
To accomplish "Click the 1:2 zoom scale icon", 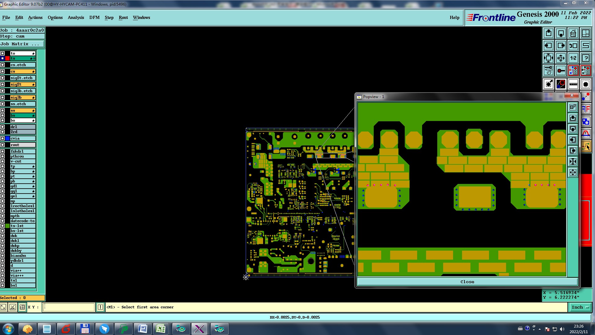I will tap(573, 58).
